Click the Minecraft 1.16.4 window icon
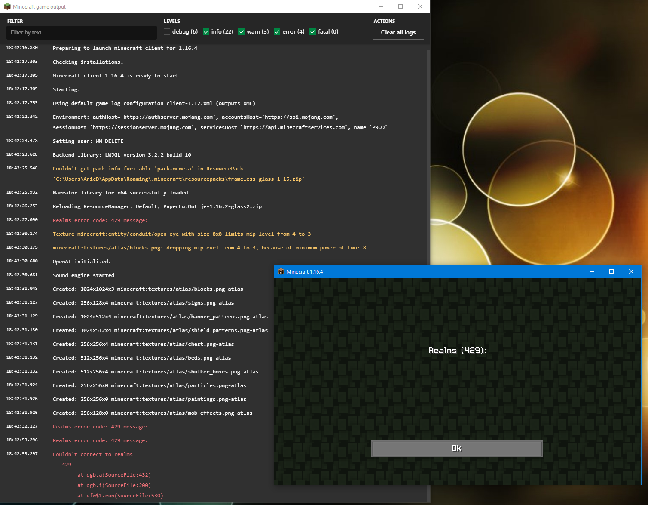Screen dimensions: 648x505 (x=281, y=272)
